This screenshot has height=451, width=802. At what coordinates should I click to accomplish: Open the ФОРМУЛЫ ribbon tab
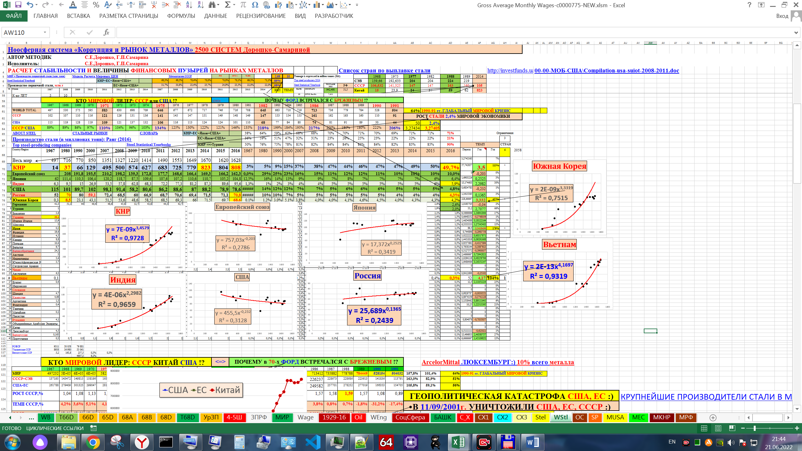pos(181,16)
